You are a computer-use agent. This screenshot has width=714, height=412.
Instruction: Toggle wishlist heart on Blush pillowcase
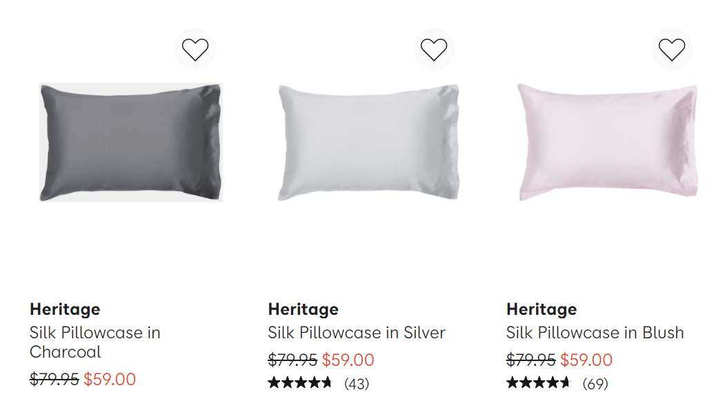click(672, 49)
